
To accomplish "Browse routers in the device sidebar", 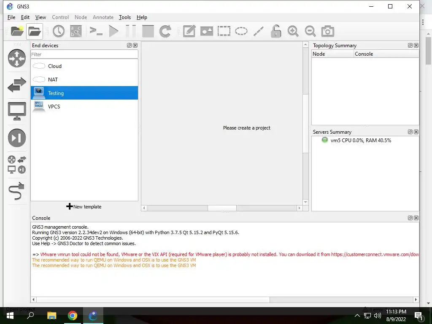I will (17, 58).
